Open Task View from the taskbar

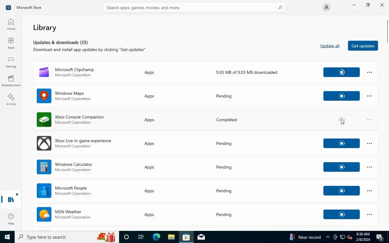(x=141, y=237)
